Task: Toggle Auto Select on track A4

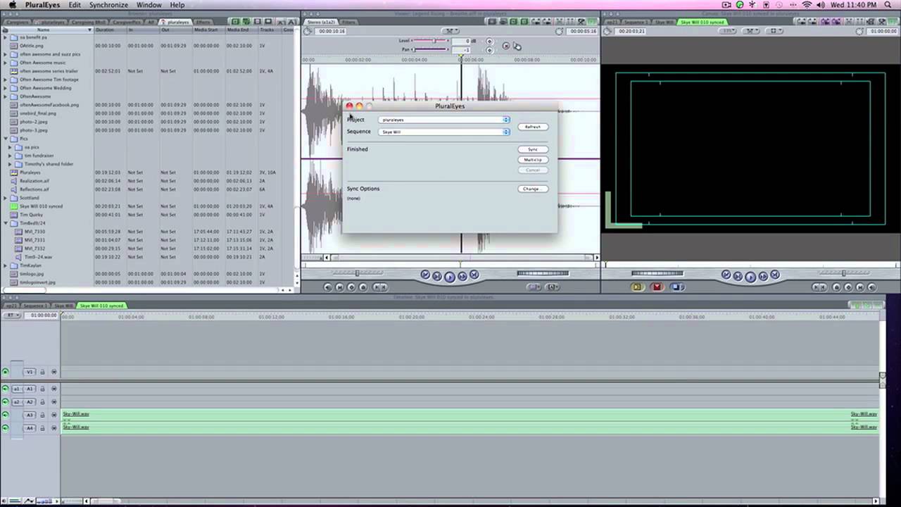Action: pos(53,428)
